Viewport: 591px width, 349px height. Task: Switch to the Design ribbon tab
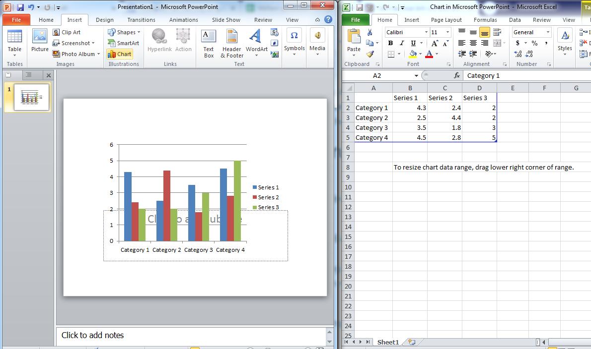[x=105, y=20]
